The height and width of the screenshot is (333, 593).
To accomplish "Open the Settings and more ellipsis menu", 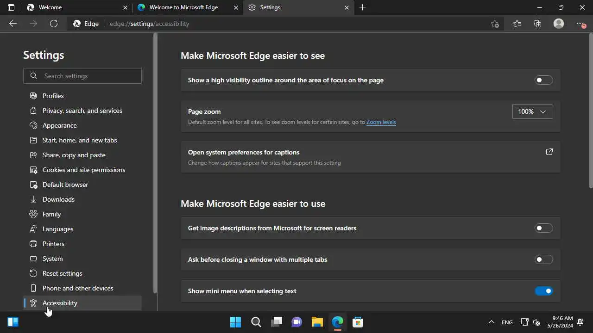I will (x=580, y=24).
